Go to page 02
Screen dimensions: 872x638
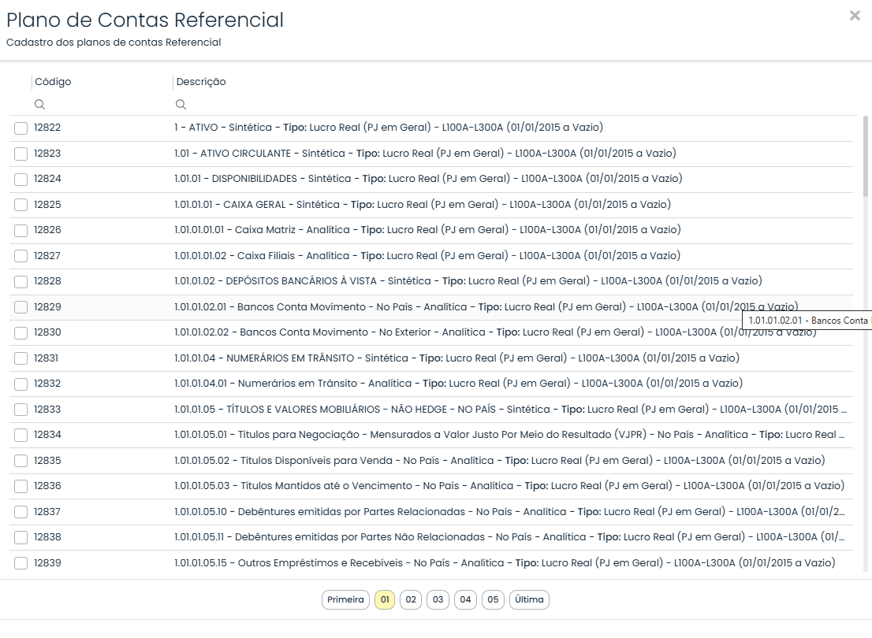tap(411, 599)
